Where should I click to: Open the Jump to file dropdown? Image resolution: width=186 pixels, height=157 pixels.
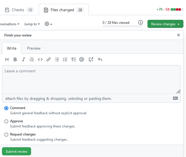tap(32, 24)
